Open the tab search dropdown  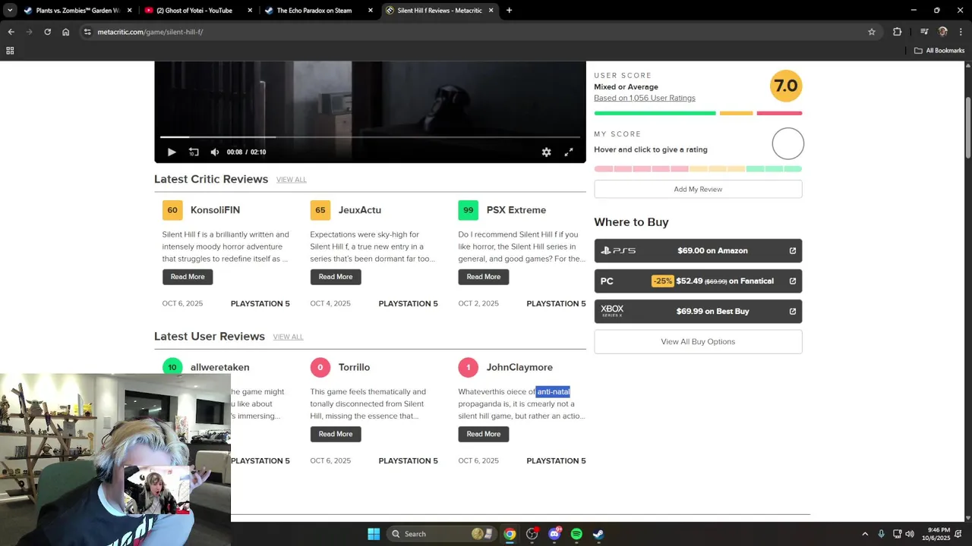click(x=10, y=11)
